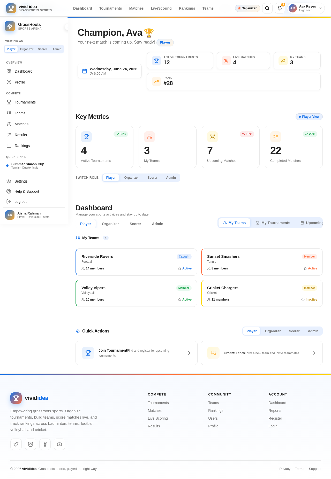This screenshot has width=331, height=479.
Task: Switch to Scorer tab under Dashboard heading
Action: coord(135,224)
